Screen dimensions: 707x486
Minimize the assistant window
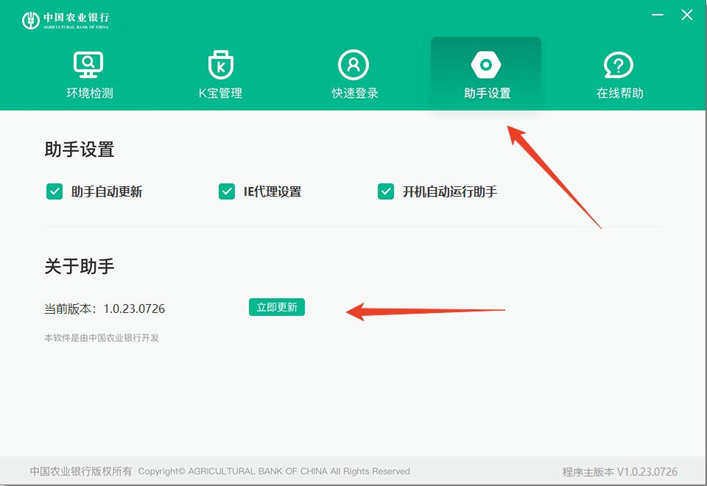[x=658, y=15]
